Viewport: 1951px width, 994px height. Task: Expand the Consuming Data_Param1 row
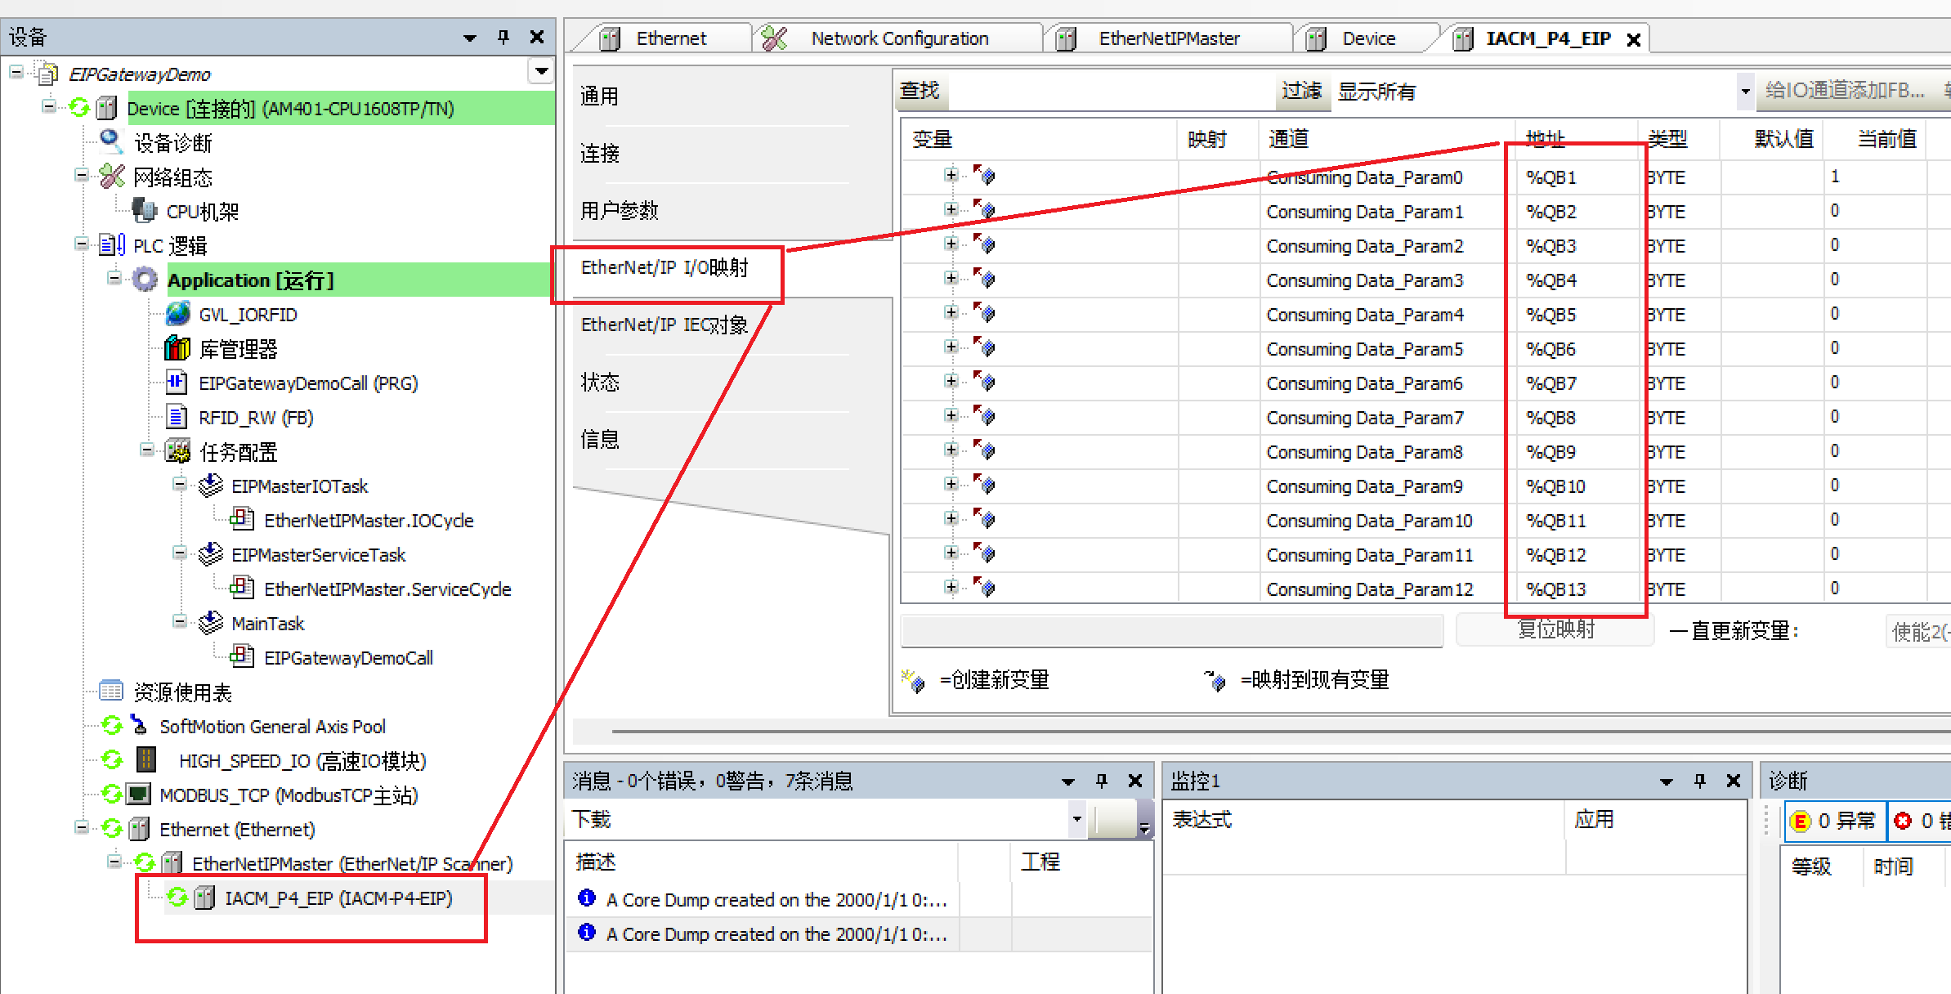[x=950, y=209]
